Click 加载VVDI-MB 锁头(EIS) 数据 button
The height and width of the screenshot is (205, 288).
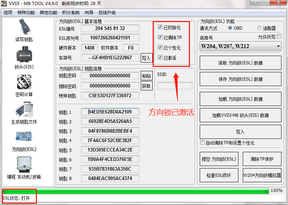pos(241,115)
